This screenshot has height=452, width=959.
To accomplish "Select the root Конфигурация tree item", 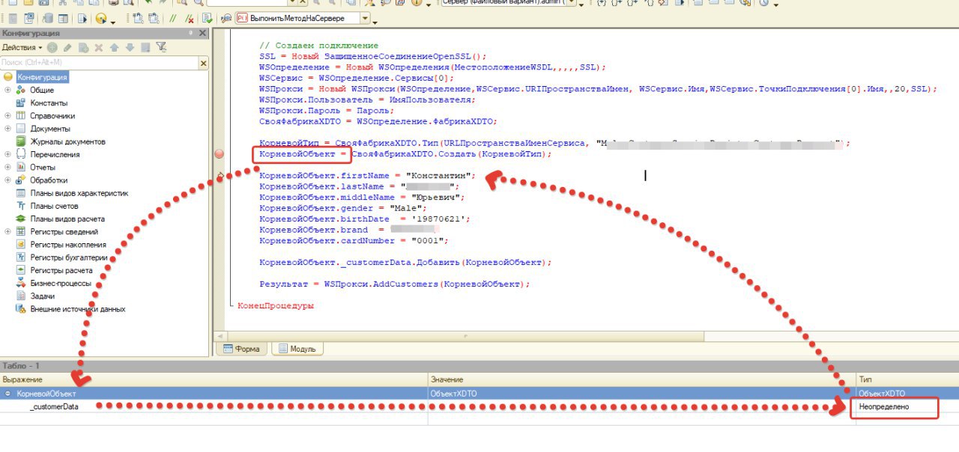I will 43,77.
